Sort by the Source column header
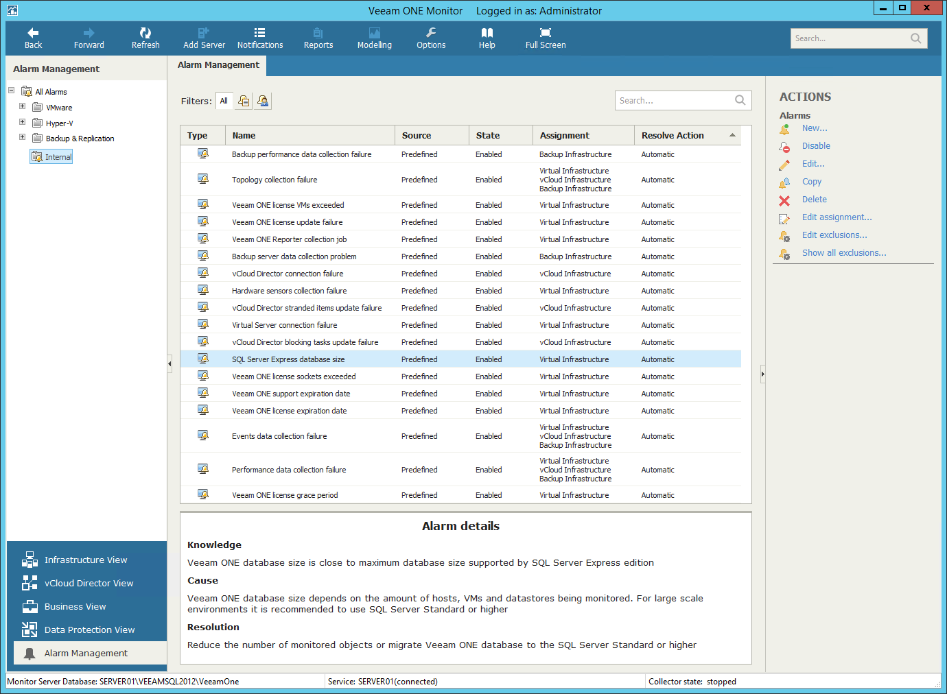 point(432,135)
